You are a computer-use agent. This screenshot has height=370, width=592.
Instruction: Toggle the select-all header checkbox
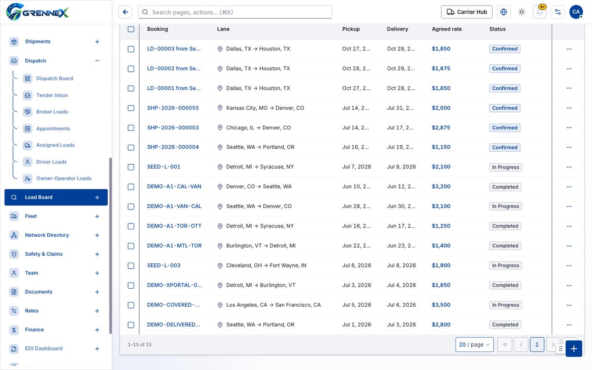pos(131,29)
